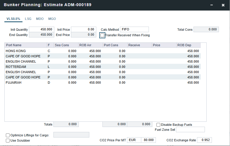The width and height of the screenshot is (230, 146).
Task: Click the CO2 Exchange Rate field
Action: pos(204,140)
